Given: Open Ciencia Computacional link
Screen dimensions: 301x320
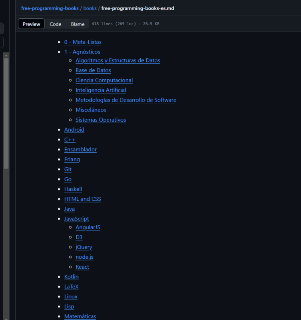Looking at the screenshot, I should [x=104, y=80].
